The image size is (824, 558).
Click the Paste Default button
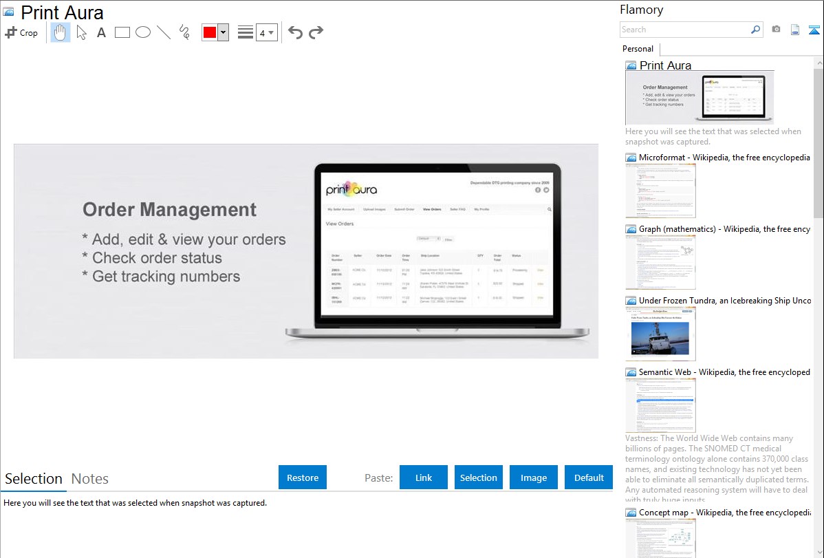tap(589, 477)
